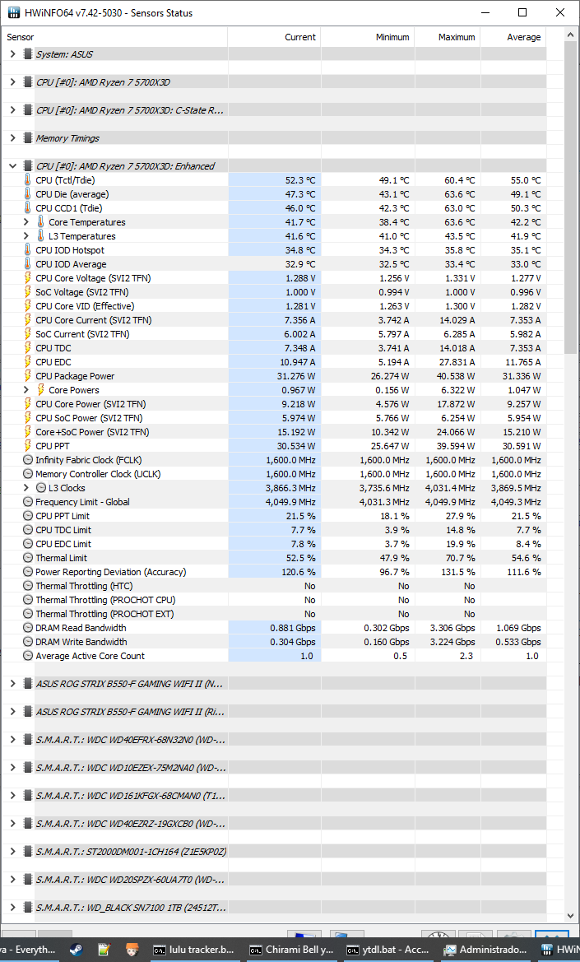
Task: Expand the C-State Residency sensor group
Action: 12,109
